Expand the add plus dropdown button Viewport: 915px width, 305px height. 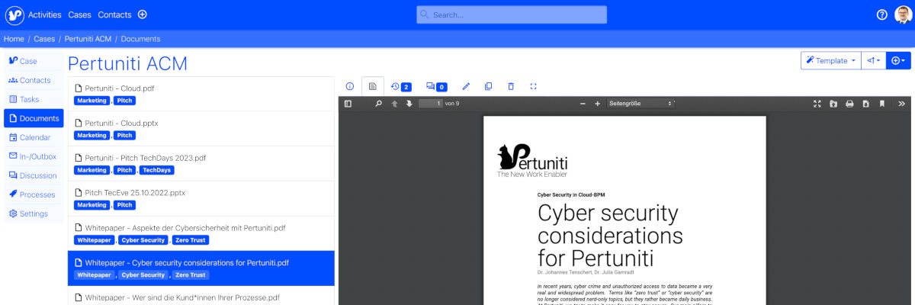pos(898,60)
